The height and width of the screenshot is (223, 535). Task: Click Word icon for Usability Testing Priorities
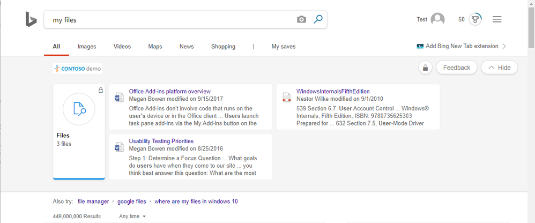[x=118, y=147]
